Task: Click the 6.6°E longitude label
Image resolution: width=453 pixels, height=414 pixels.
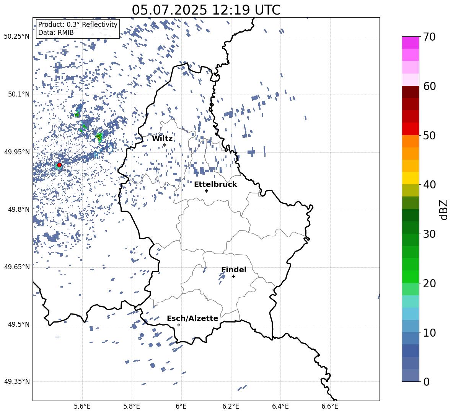Action: (330, 406)
